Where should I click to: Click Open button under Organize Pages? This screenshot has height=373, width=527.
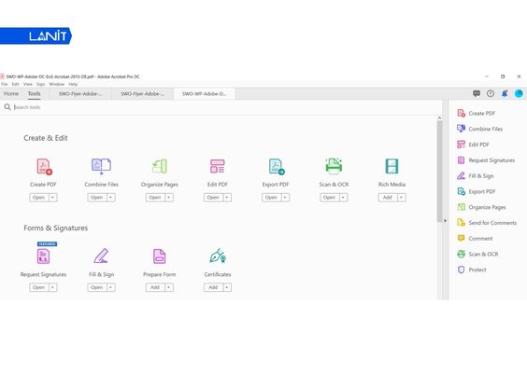pyautogui.click(x=155, y=198)
